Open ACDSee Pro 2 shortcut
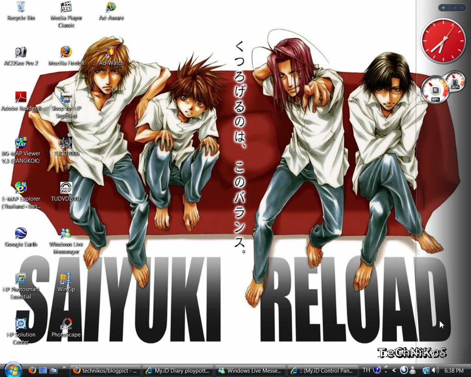Image resolution: width=471 pixels, height=377 pixels. click(x=21, y=53)
